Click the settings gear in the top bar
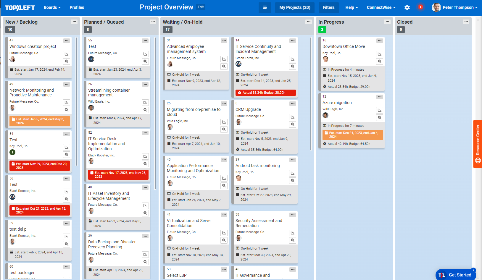 coord(407,7)
